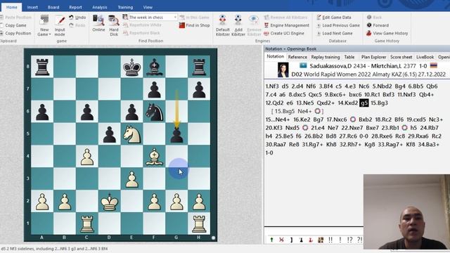Click move 15.Bg3 in notation

[x=379, y=103]
